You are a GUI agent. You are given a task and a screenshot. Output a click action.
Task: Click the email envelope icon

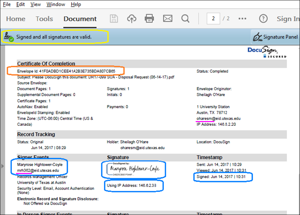[167, 19]
